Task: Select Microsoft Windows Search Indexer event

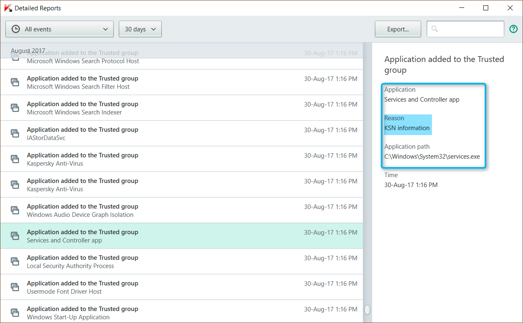Action: (181, 108)
